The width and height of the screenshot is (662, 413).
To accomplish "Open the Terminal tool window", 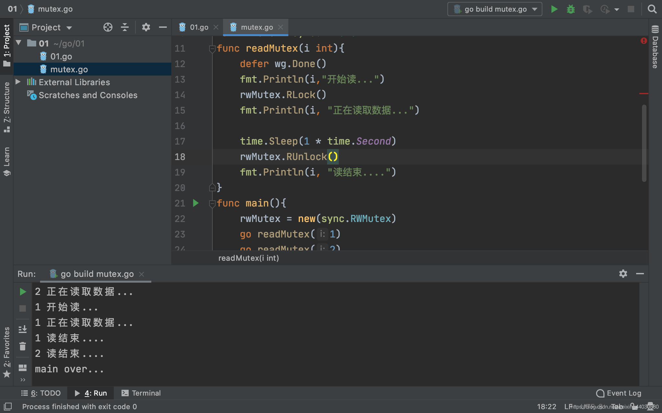I will tap(141, 393).
